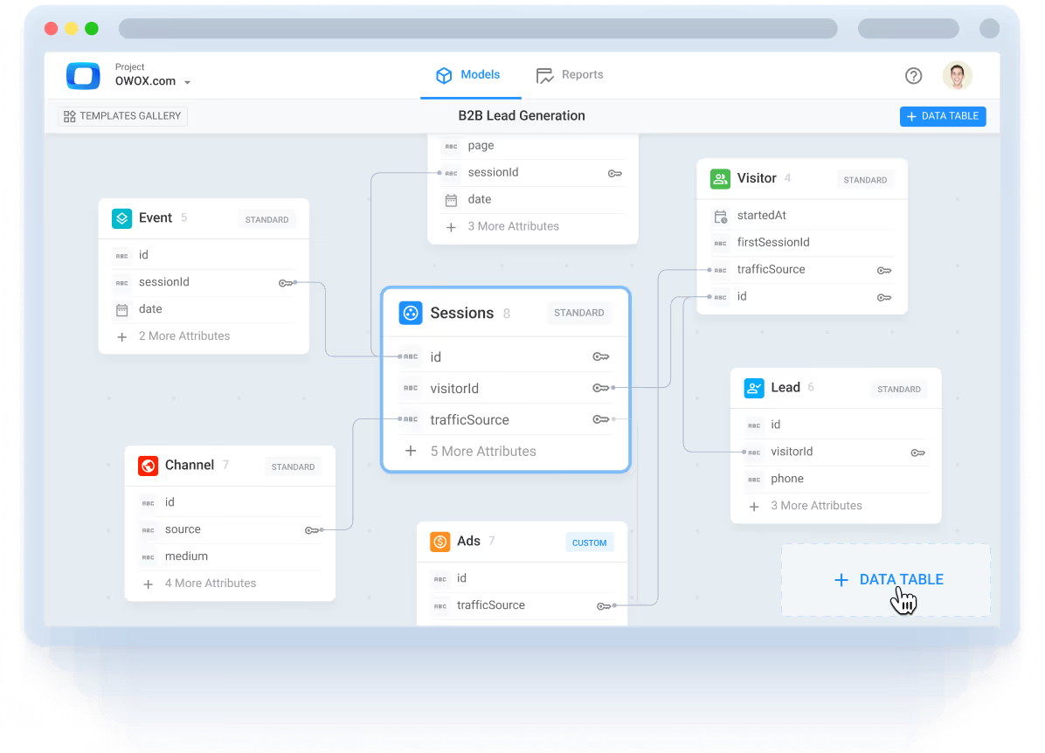
Task: Expand 4 More Attributes in Channel
Action: [210, 583]
